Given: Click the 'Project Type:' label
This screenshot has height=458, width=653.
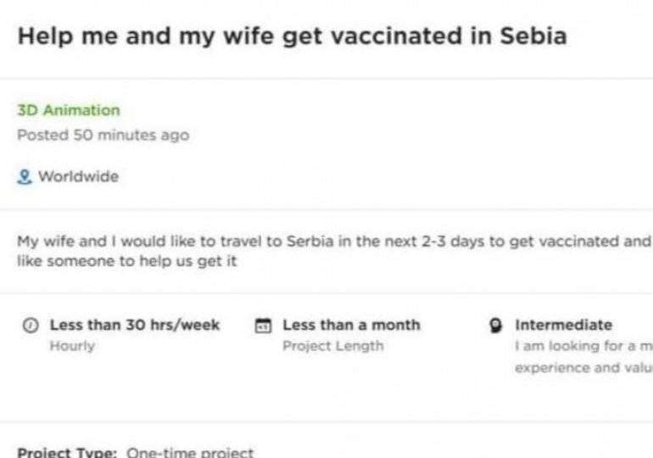Looking at the screenshot, I should [x=68, y=452].
